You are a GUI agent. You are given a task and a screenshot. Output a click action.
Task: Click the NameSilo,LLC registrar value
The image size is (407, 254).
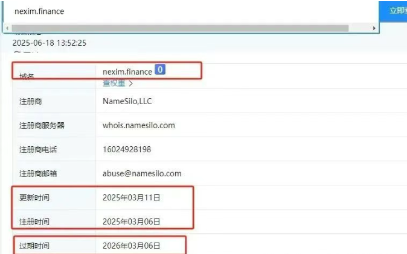[127, 101]
